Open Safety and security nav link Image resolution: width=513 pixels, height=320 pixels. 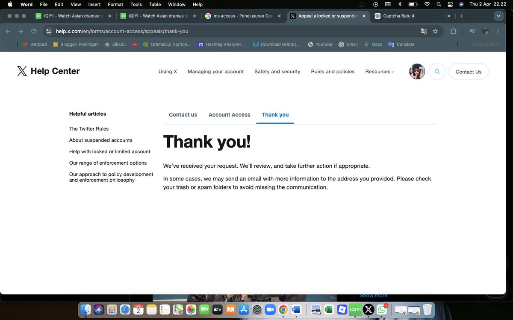277,72
